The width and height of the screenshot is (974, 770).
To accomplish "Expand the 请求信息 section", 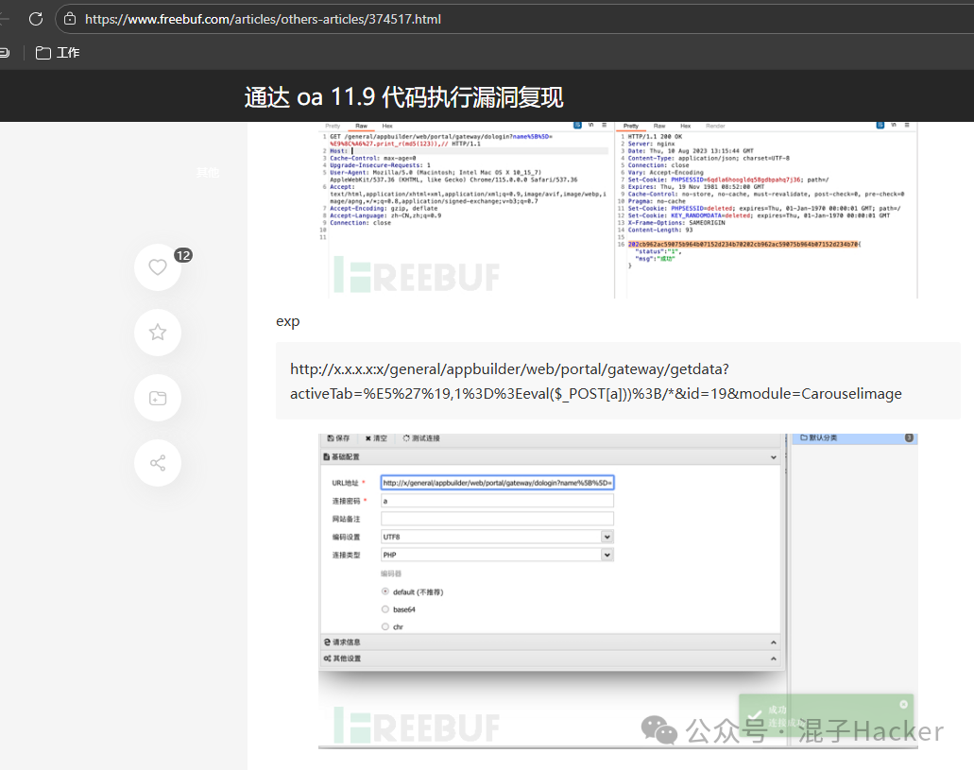I will click(x=551, y=642).
